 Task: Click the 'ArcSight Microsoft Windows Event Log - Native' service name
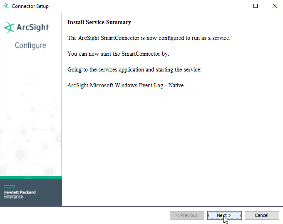click(x=125, y=85)
